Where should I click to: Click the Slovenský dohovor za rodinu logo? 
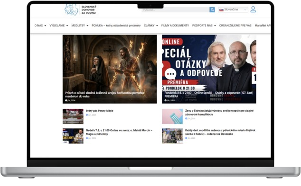(81, 9)
